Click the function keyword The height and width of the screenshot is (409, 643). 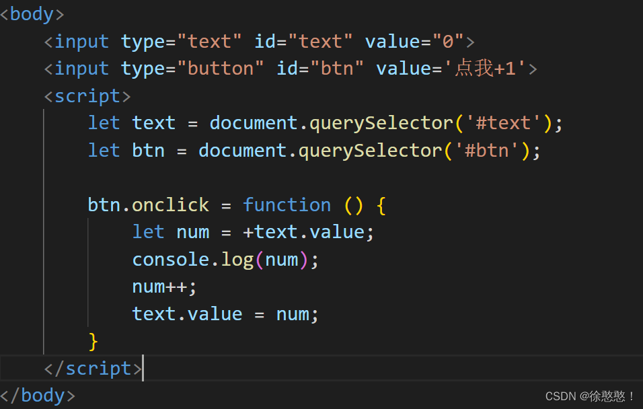point(287,204)
